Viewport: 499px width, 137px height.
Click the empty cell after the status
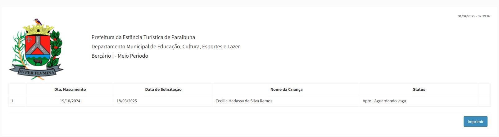pos(484,101)
